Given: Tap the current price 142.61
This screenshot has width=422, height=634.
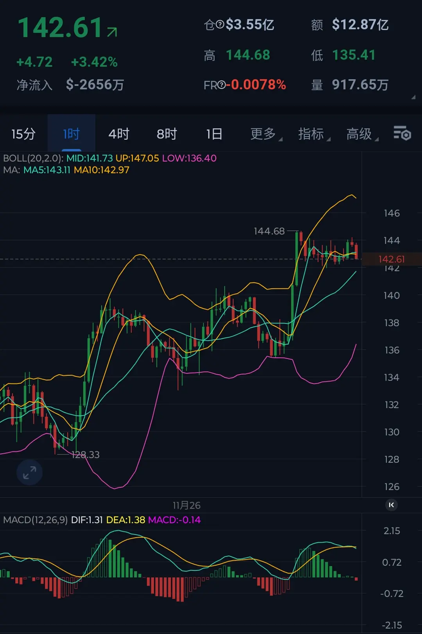Looking at the screenshot, I should (x=61, y=28).
